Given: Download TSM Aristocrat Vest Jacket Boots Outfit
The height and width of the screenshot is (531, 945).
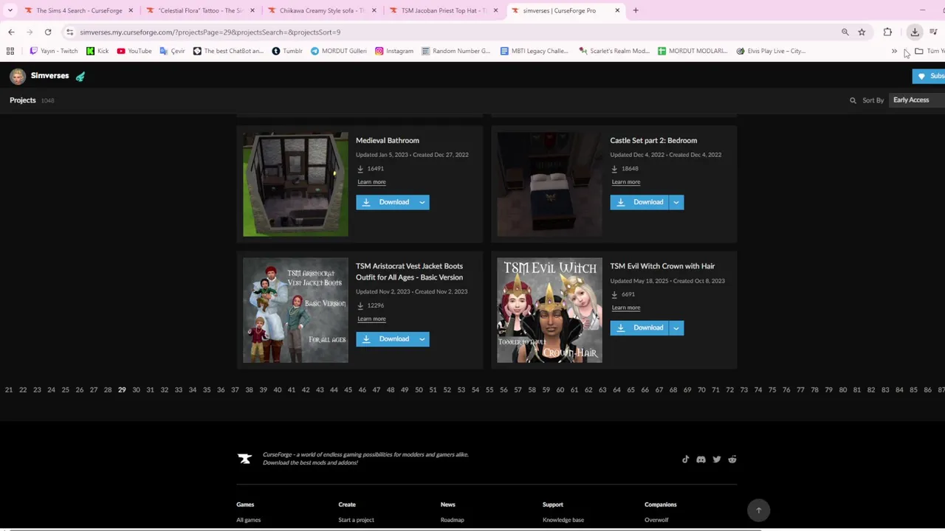Looking at the screenshot, I should (385, 339).
